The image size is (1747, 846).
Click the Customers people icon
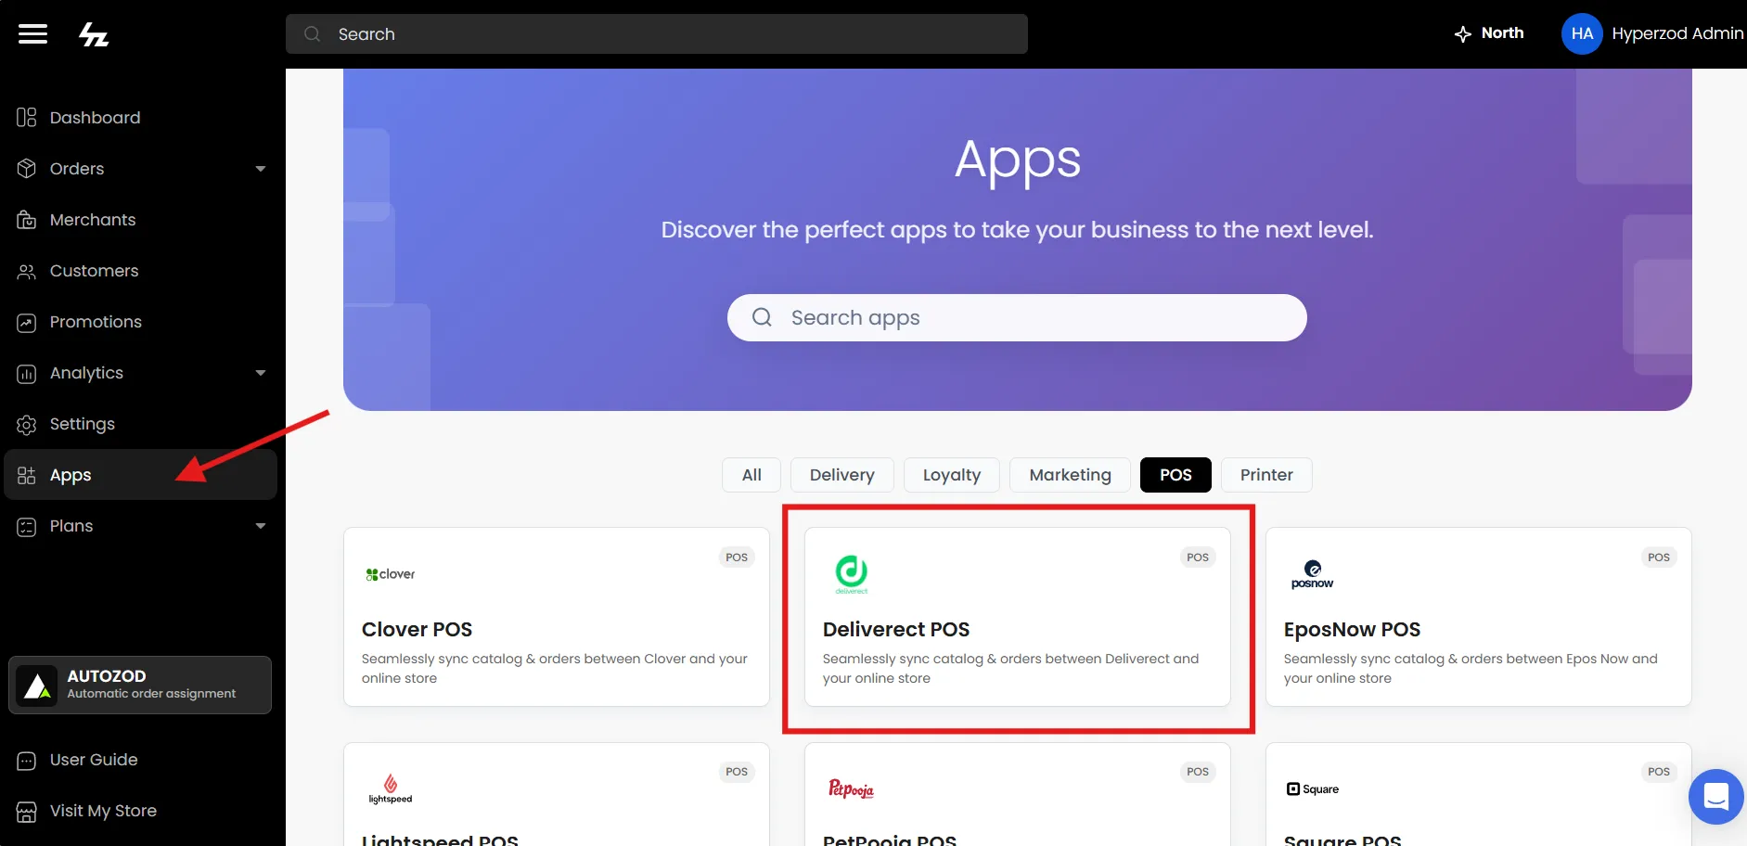click(27, 271)
